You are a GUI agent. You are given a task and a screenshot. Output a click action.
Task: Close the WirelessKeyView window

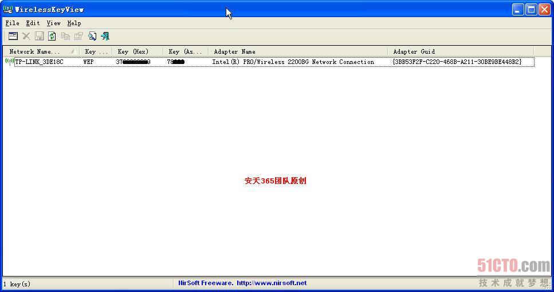(x=544, y=10)
